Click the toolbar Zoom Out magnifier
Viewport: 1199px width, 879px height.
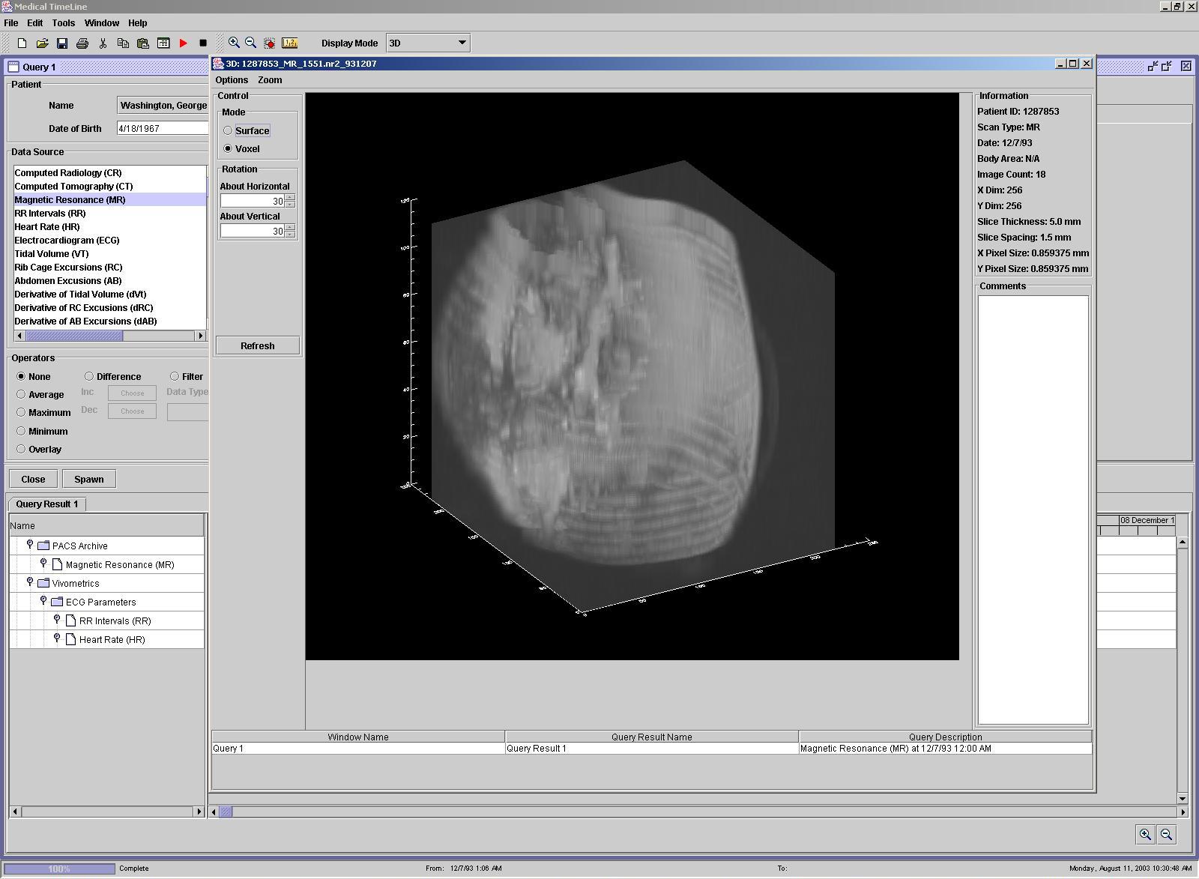[x=251, y=43]
